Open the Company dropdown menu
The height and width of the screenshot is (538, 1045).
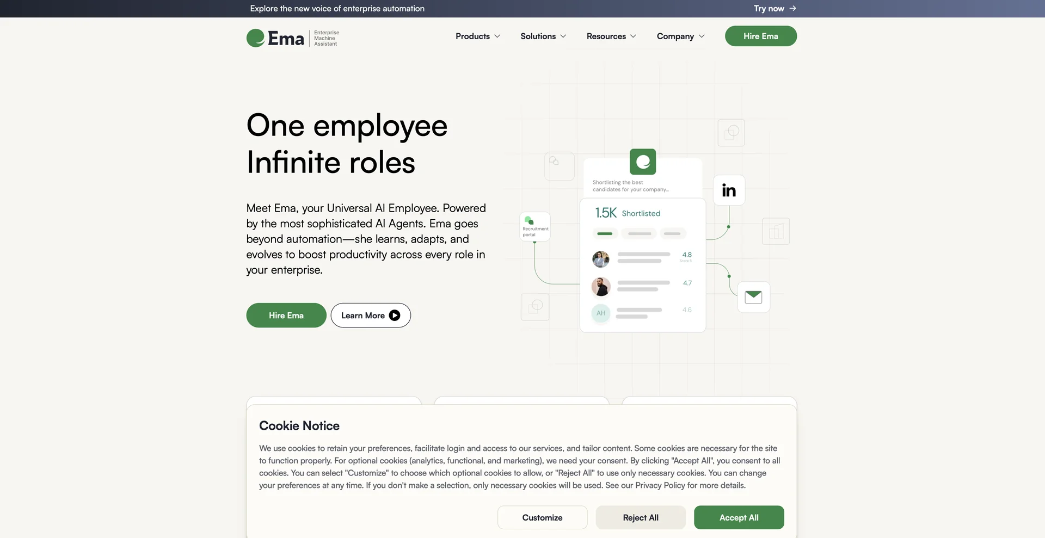coord(681,36)
